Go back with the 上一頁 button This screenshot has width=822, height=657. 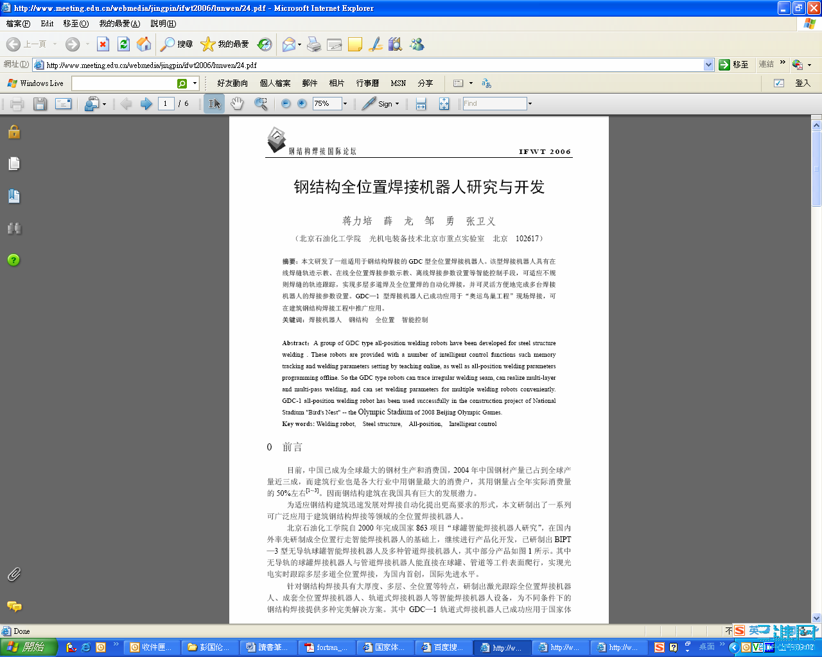[x=27, y=44]
